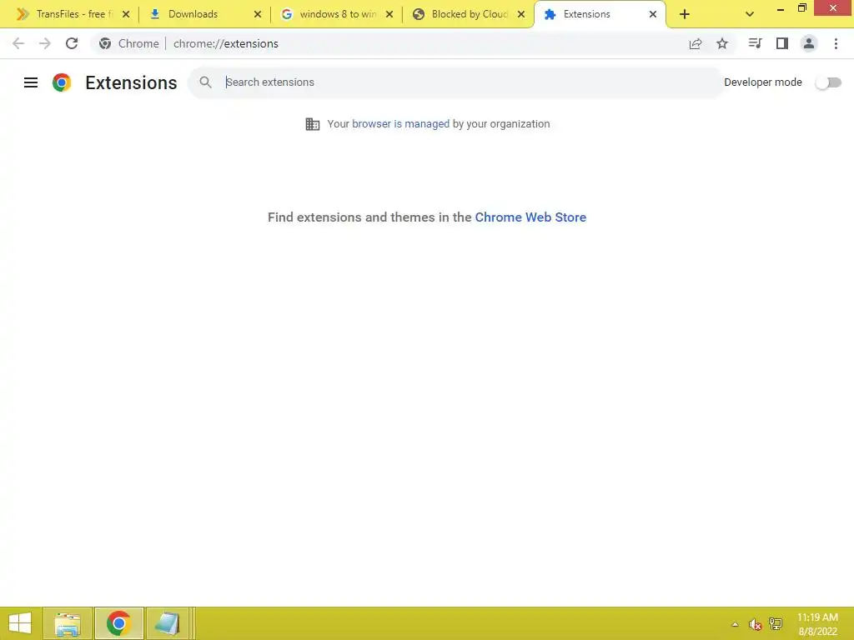
Task: Open the browser is managed link
Action: pos(400,124)
